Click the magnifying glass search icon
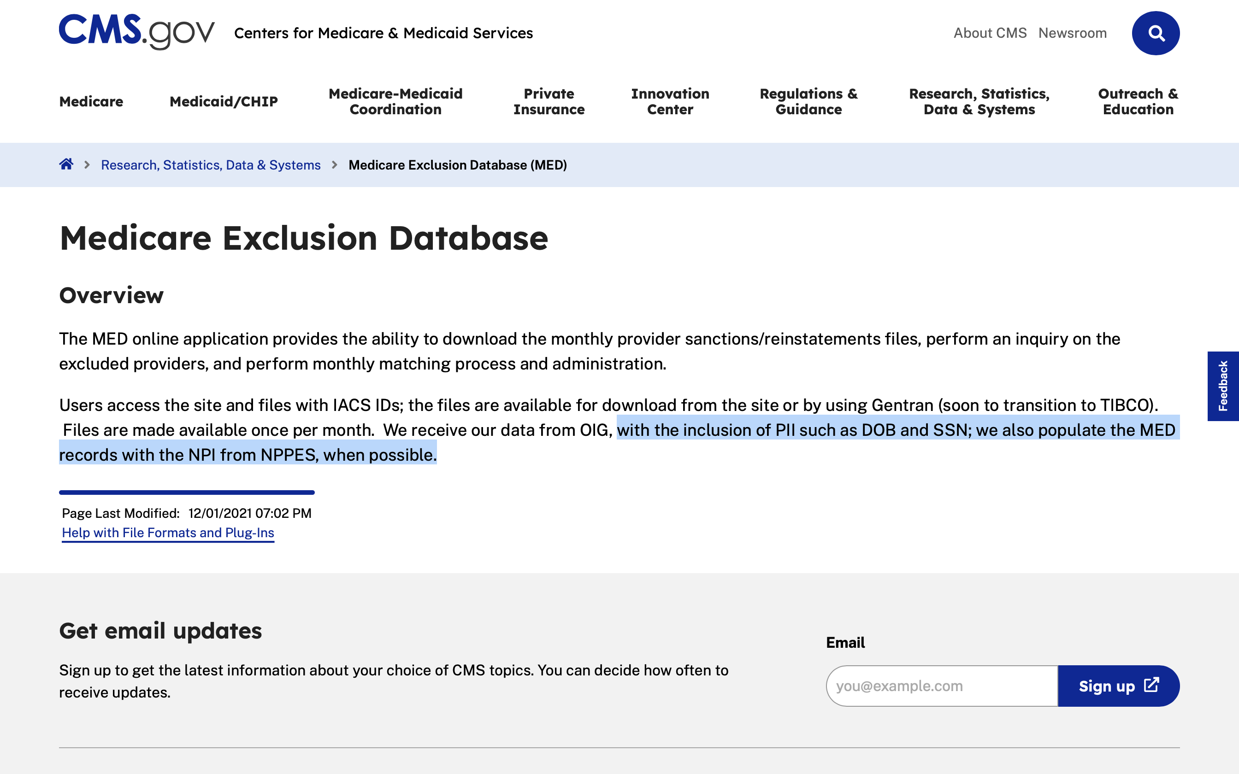1239x774 pixels. tap(1155, 33)
